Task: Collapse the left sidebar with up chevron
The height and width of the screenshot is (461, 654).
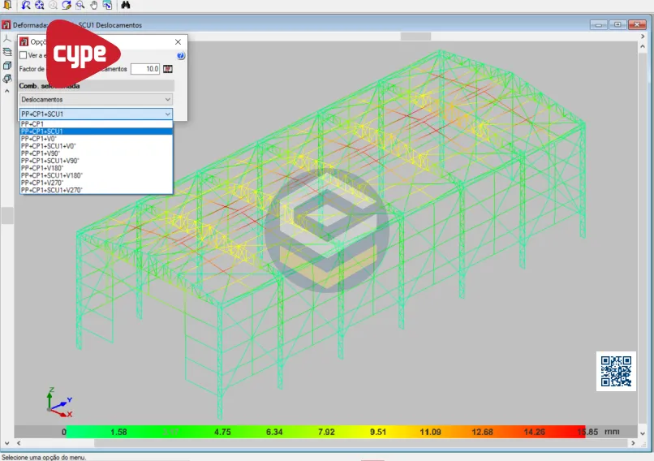Action: (7, 91)
